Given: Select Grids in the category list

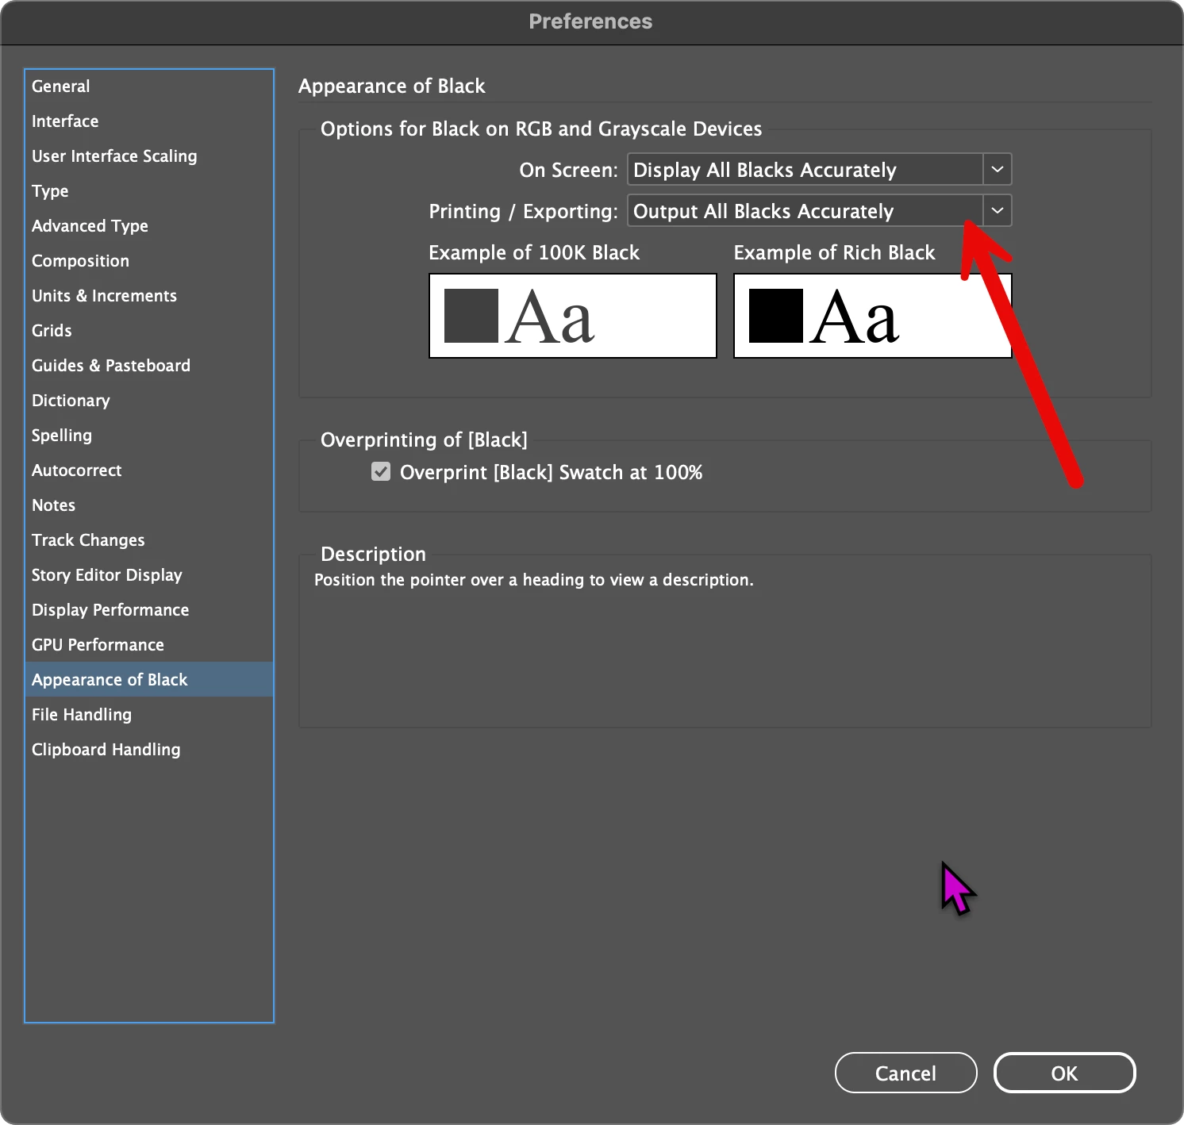Looking at the screenshot, I should pyautogui.click(x=149, y=331).
